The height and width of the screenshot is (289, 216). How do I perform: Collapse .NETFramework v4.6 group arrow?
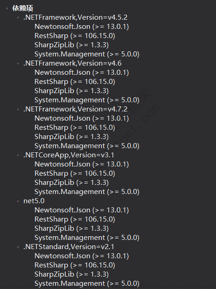[18, 63]
